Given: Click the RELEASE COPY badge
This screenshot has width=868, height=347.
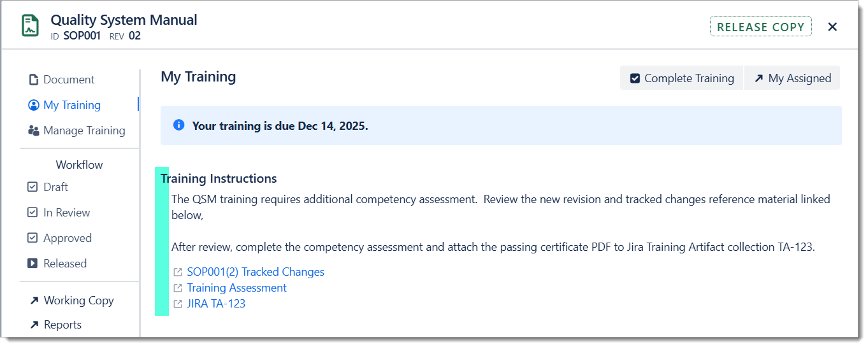Looking at the screenshot, I should click(x=760, y=27).
